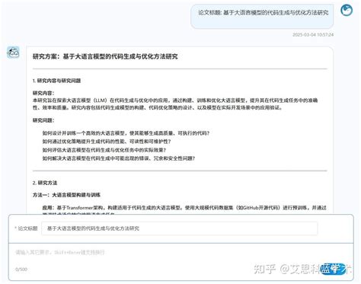Click section heading 2. 研究方法
361x284 pixels.
tap(45, 183)
